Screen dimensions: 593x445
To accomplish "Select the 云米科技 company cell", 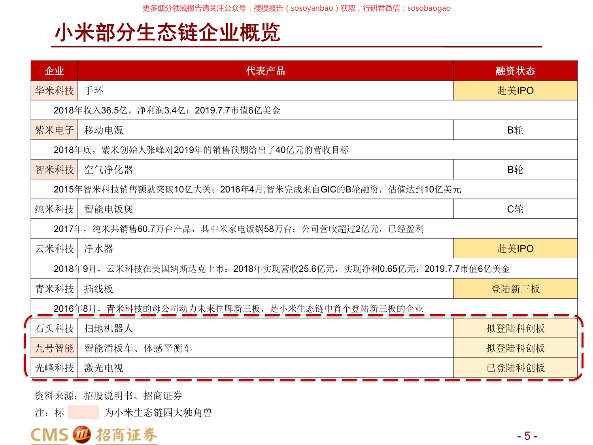I will pyautogui.click(x=55, y=248).
